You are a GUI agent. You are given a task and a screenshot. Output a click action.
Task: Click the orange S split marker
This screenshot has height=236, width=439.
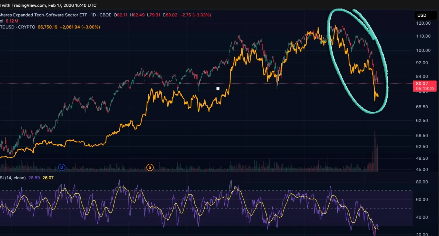[150, 168]
